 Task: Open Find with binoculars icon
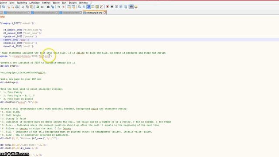(48, 7)
